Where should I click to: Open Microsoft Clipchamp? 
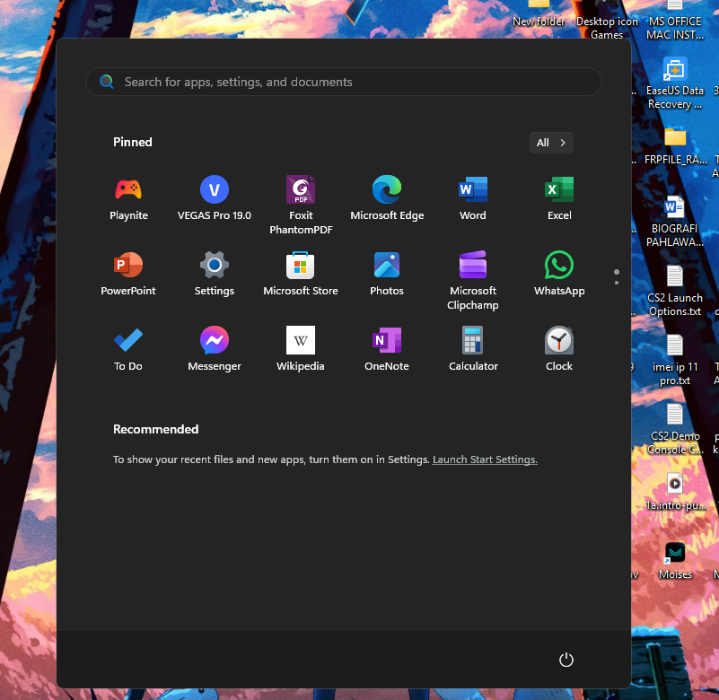pos(473,280)
